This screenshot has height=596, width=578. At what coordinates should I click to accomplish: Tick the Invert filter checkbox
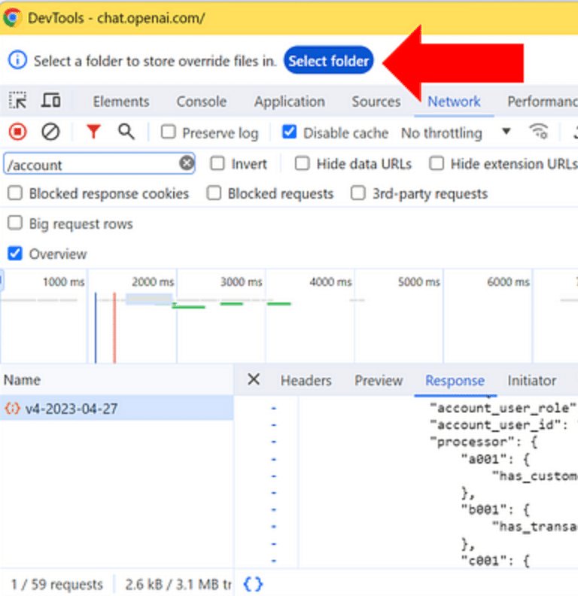tap(218, 163)
